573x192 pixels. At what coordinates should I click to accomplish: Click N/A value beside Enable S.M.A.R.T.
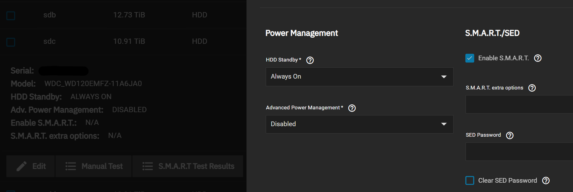click(92, 123)
